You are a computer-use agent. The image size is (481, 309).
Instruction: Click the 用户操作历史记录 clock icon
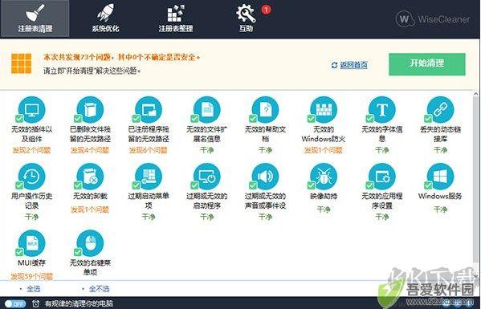[x=31, y=177]
